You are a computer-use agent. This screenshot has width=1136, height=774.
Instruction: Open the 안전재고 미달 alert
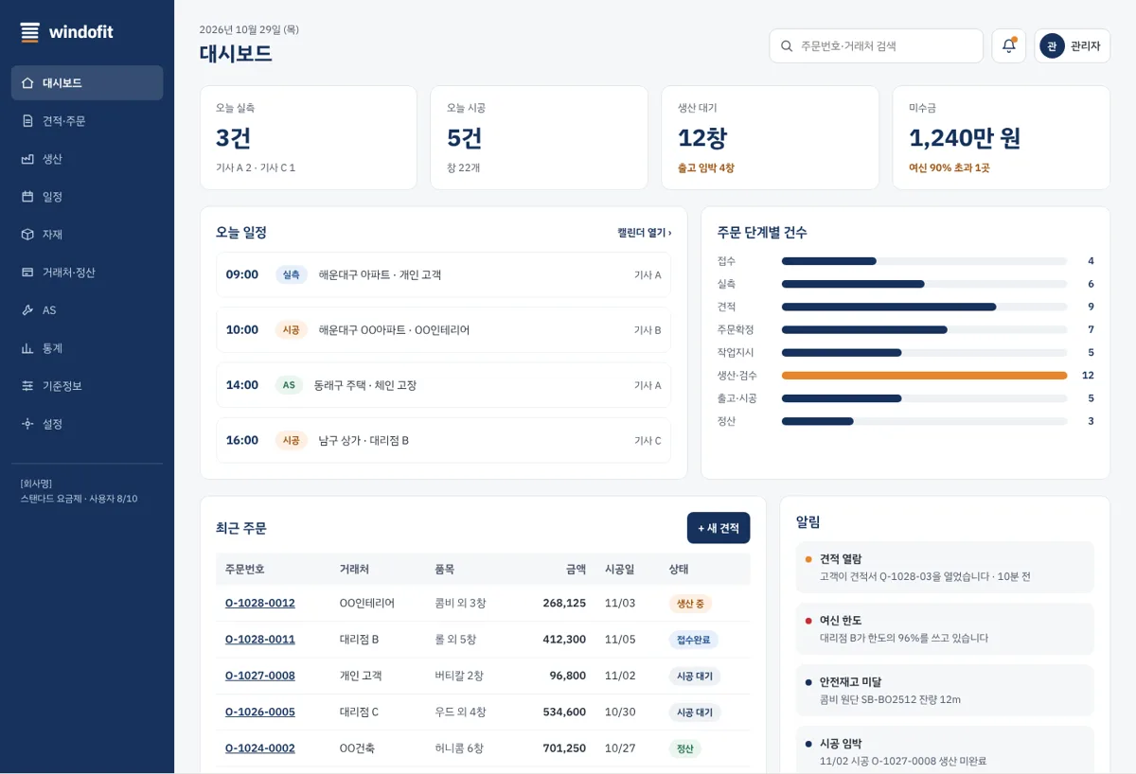[x=945, y=690]
